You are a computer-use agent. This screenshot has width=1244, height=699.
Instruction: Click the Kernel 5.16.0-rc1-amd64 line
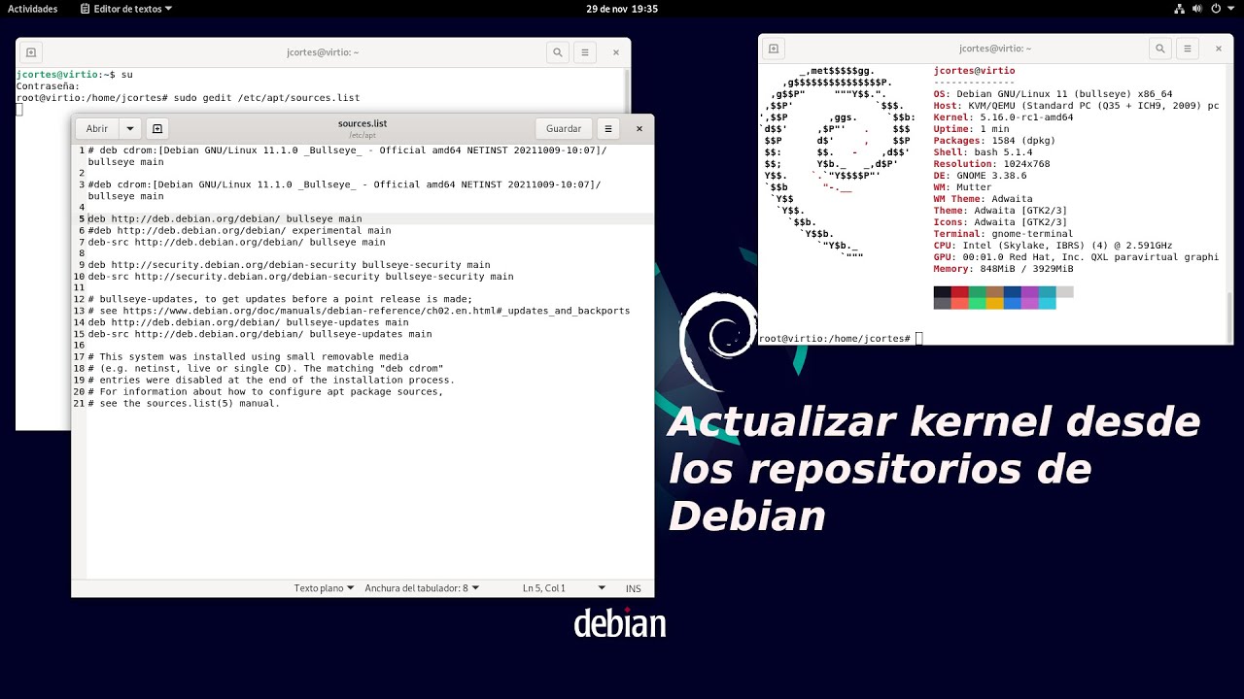[x=1003, y=117]
